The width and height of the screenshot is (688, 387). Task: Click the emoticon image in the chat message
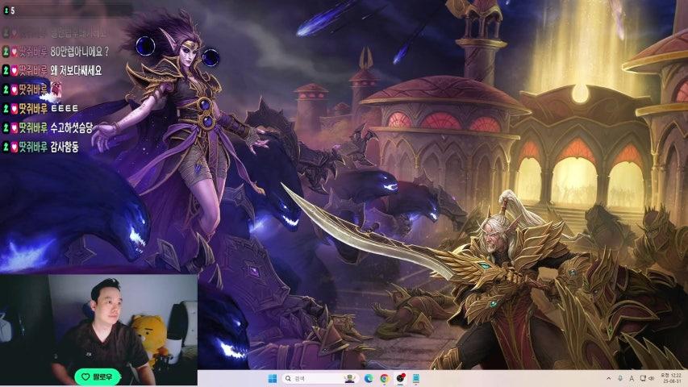[x=56, y=90]
